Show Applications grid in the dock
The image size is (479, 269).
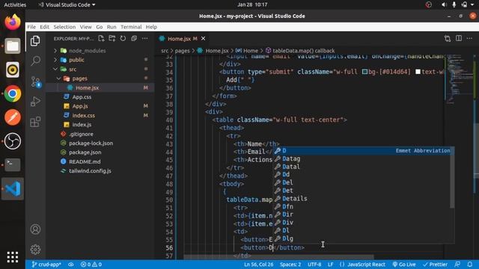point(13,257)
